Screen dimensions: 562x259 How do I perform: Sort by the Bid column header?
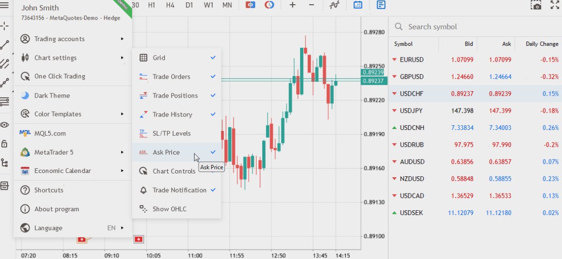tap(469, 44)
